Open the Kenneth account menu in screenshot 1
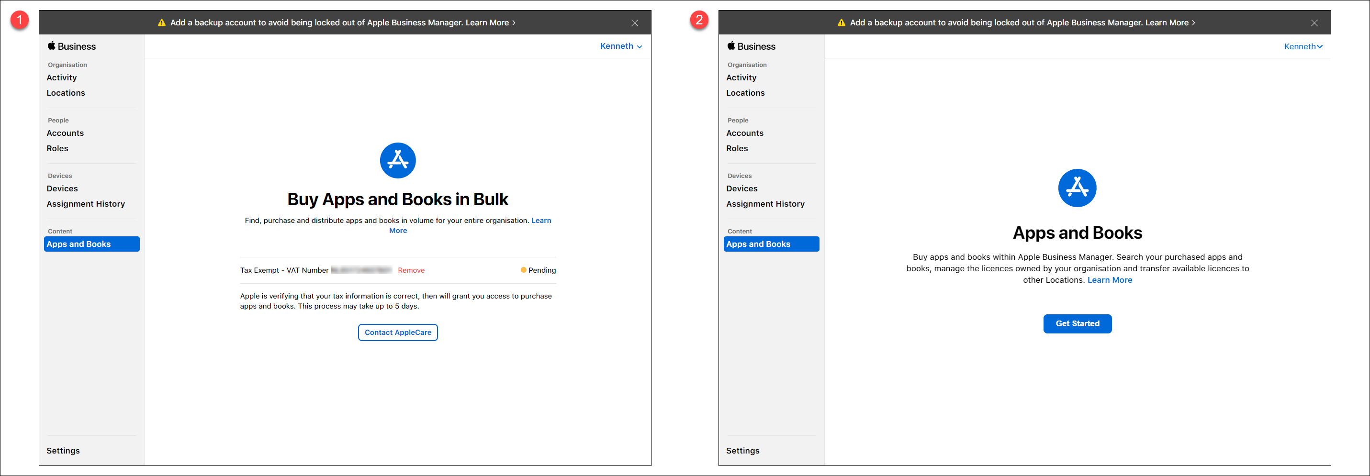The width and height of the screenshot is (1370, 476). pos(621,46)
